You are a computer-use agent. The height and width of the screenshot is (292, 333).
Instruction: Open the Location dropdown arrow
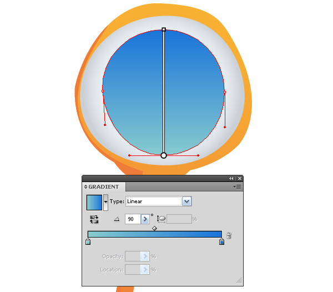pyautogui.click(x=145, y=269)
